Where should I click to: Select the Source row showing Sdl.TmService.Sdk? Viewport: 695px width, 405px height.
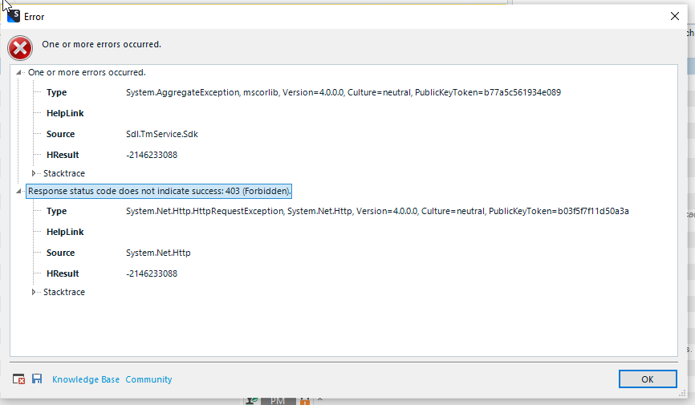[162, 134]
